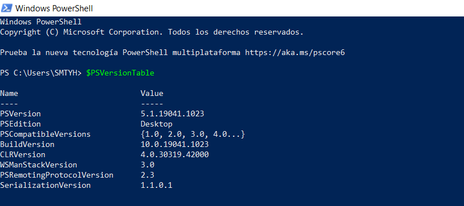Click the Desktop edition value
The width and height of the screenshot is (464, 206).
[x=157, y=124]
